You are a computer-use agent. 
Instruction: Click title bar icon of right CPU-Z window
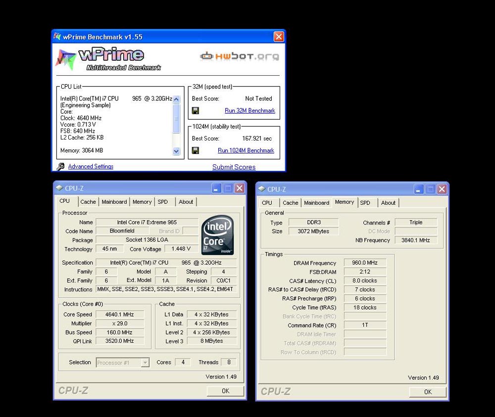(262, 189)
